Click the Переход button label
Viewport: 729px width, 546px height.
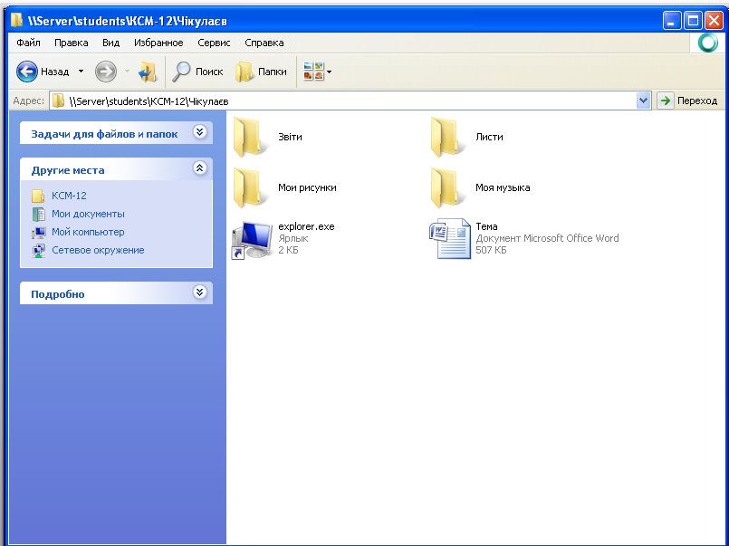point(697,101)
